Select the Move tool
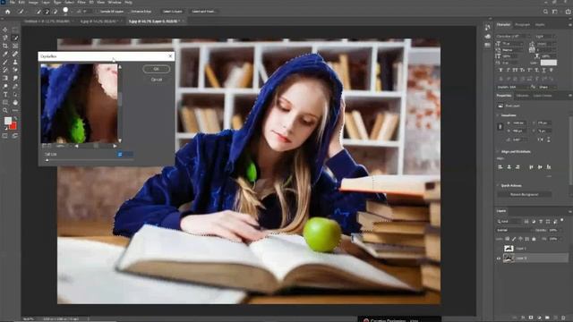Screen dimensions: 573x322 pos(5,30)
